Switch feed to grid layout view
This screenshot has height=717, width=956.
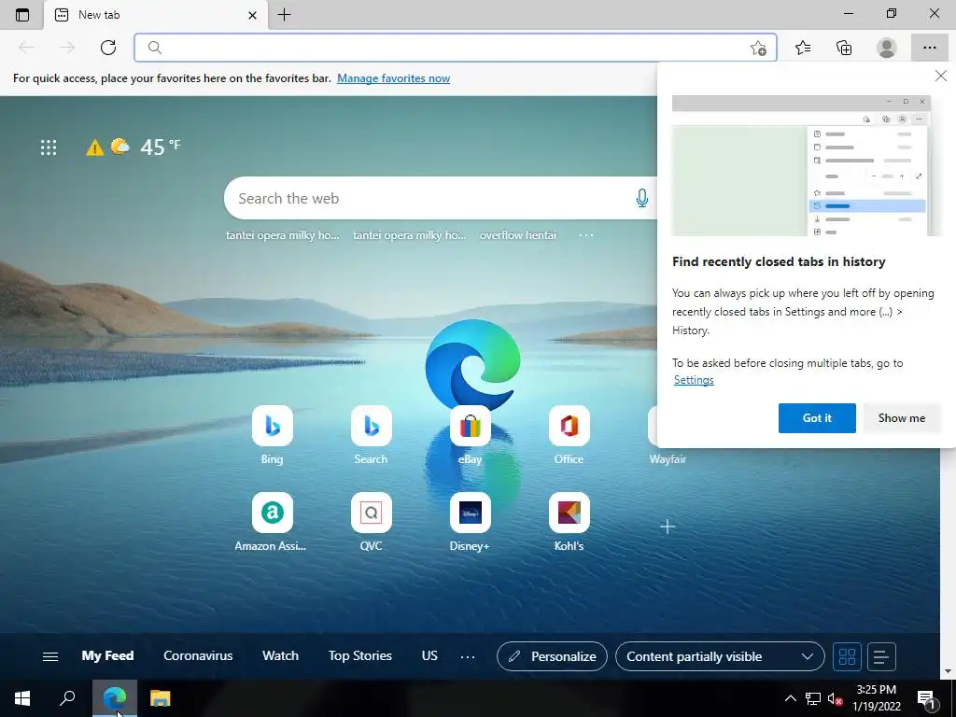(847, 656)
